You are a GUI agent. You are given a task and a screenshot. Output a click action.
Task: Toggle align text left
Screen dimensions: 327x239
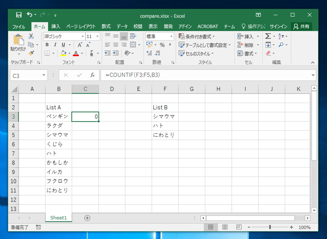coord(108,45)
